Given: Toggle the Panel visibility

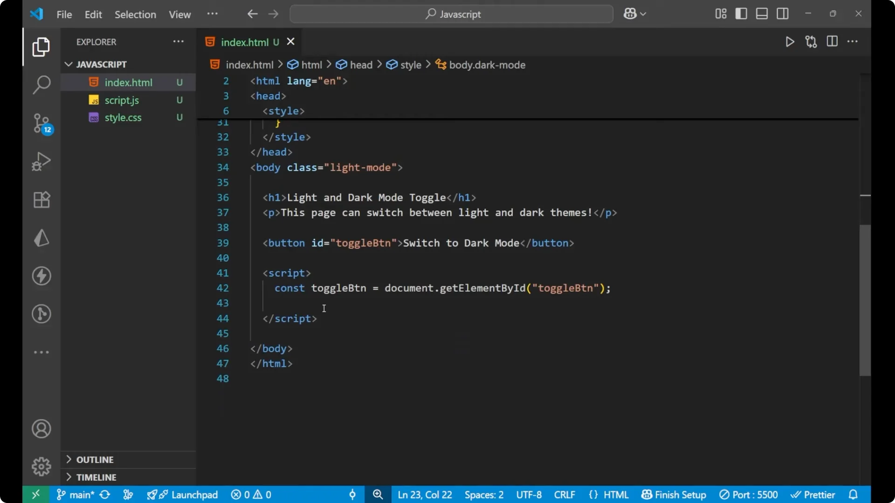Looking at the screenshot, I should click(x=762, y=14).
